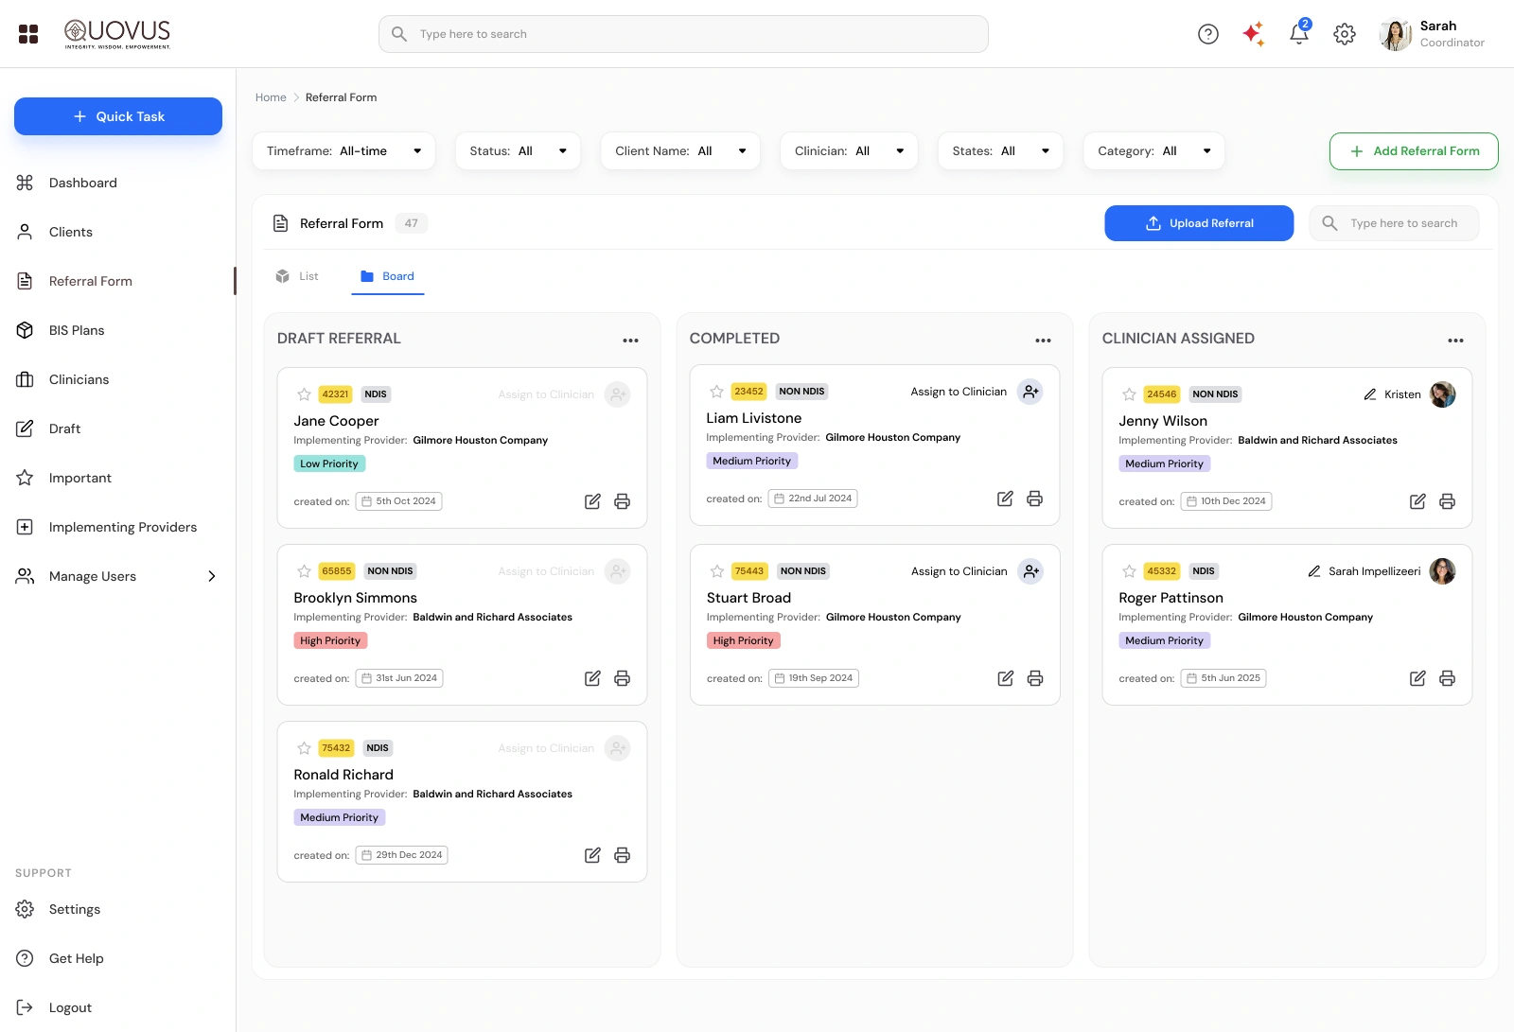The width and height of the screenshot is (1514, 1032).
Task: Expand the Clinician filter dropdown
Action: (x=849, y=151)
